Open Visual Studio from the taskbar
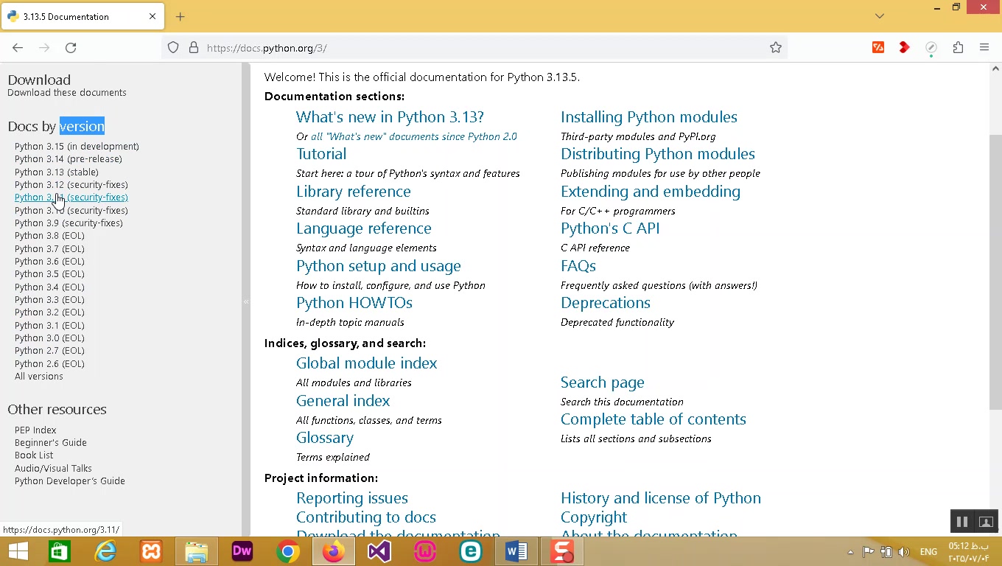This screenshot has height=566, width=1002. pos(379,551)
